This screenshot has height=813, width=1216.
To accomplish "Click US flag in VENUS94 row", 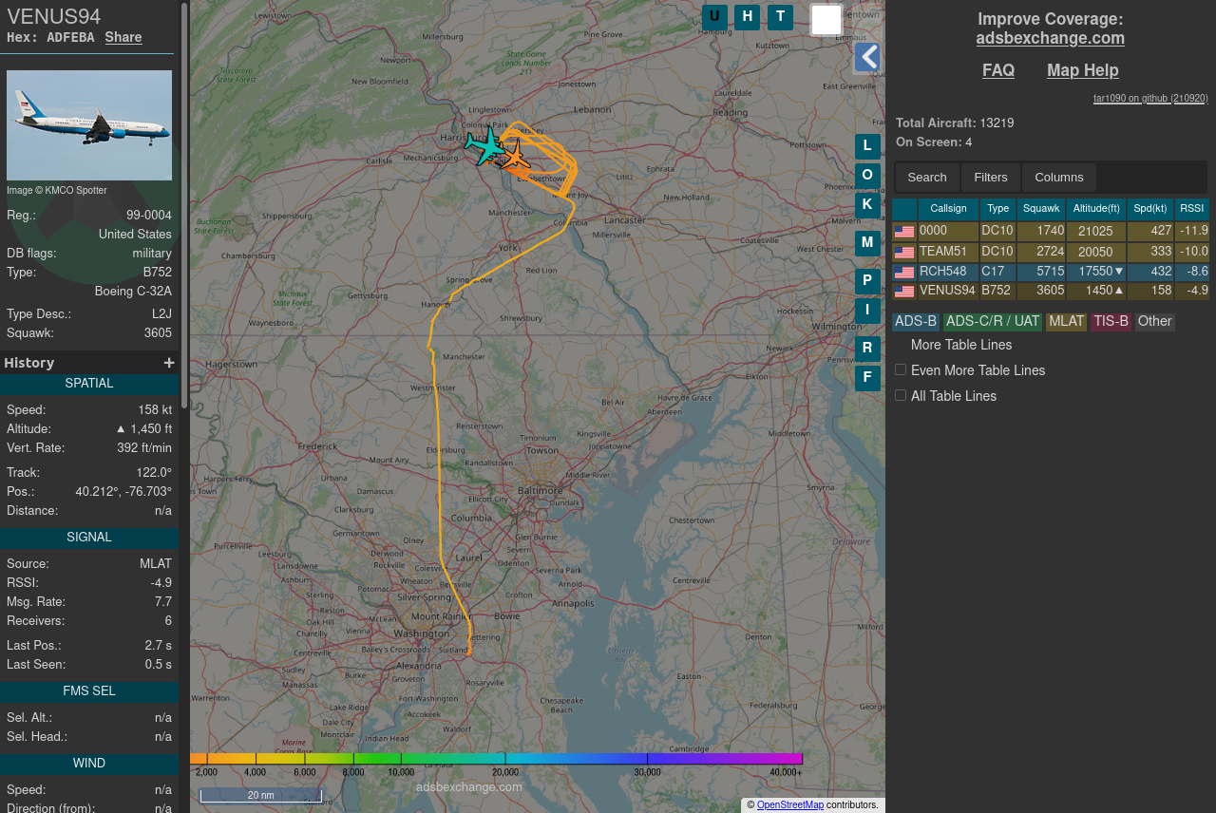I will (x=904, y=292).
